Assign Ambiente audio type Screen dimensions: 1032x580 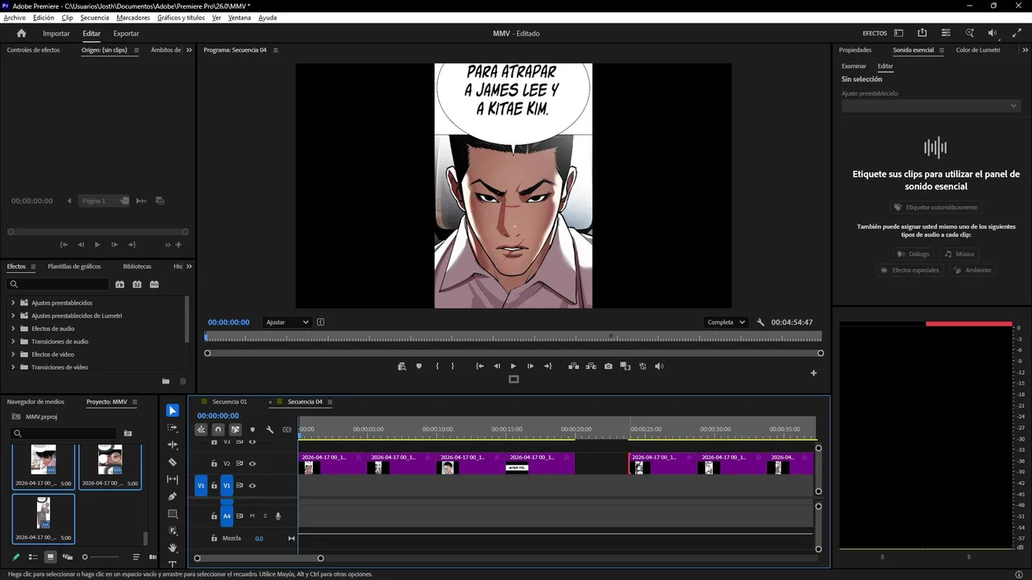point(972,270)
